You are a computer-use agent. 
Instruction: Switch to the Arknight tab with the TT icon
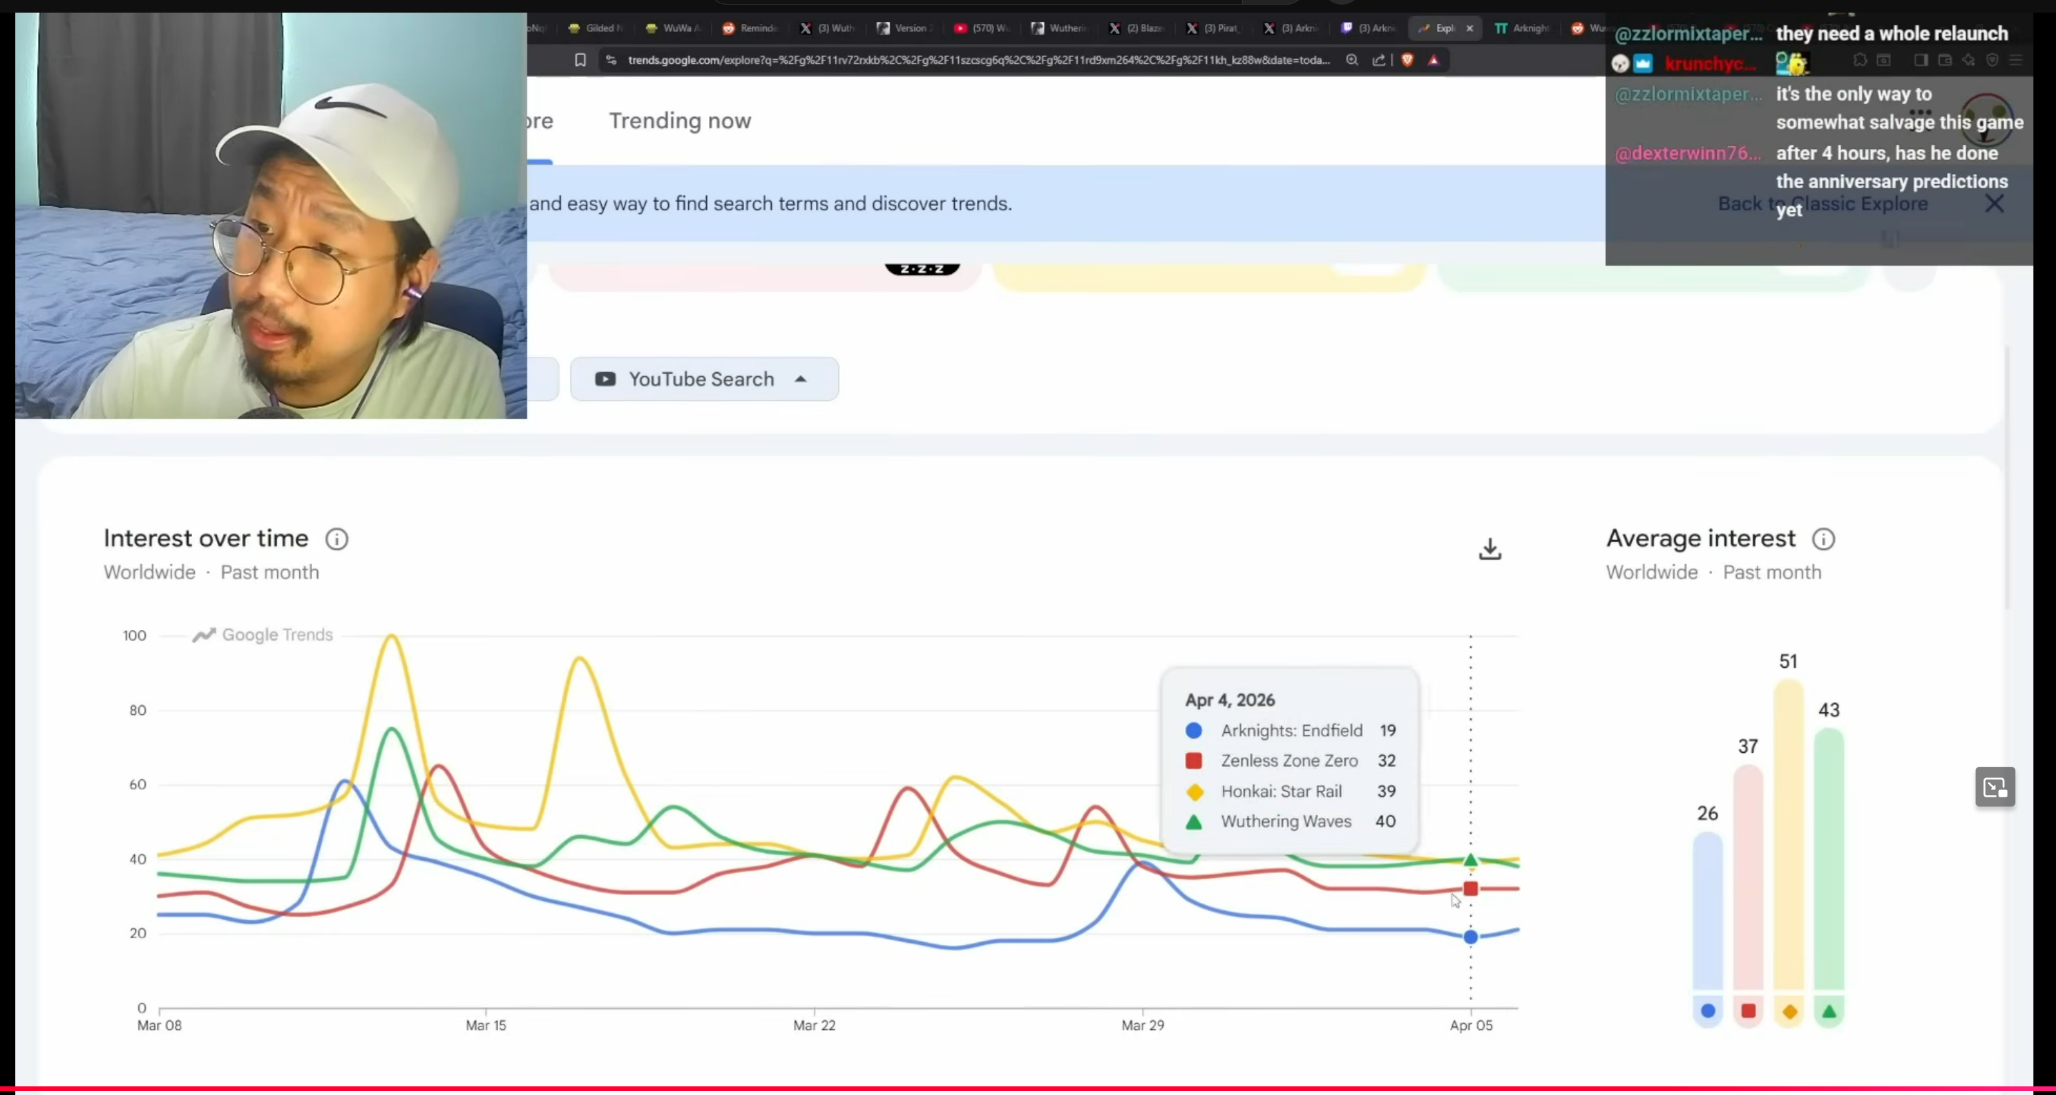click(1523, 29)
